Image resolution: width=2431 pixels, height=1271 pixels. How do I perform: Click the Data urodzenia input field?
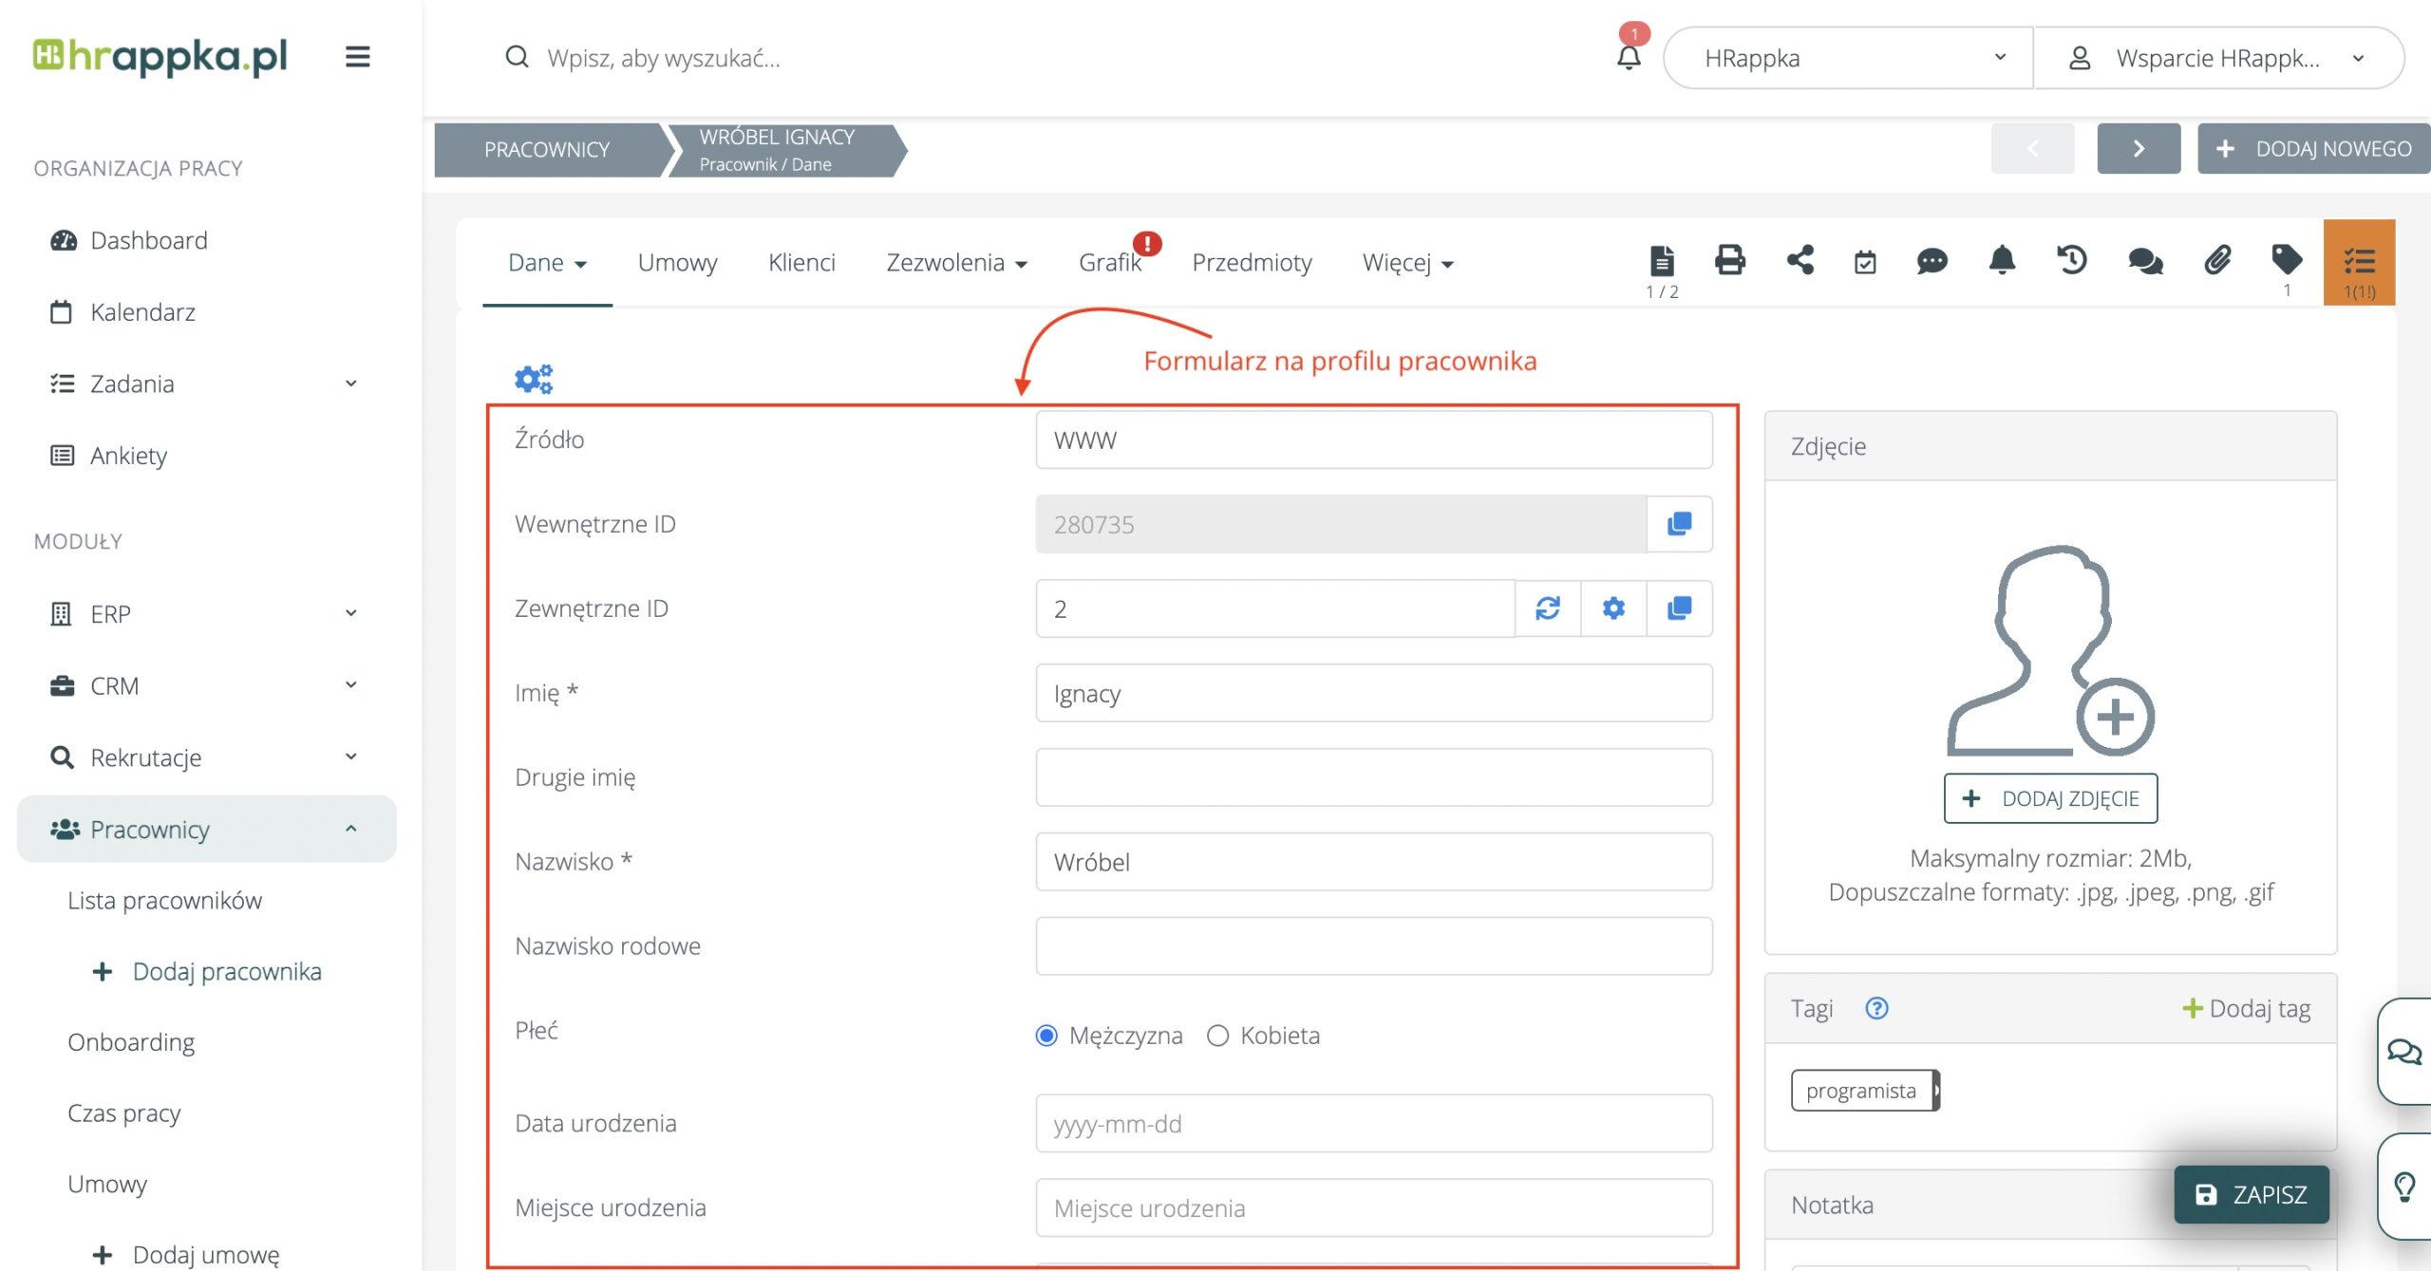click(1373, 1124)
